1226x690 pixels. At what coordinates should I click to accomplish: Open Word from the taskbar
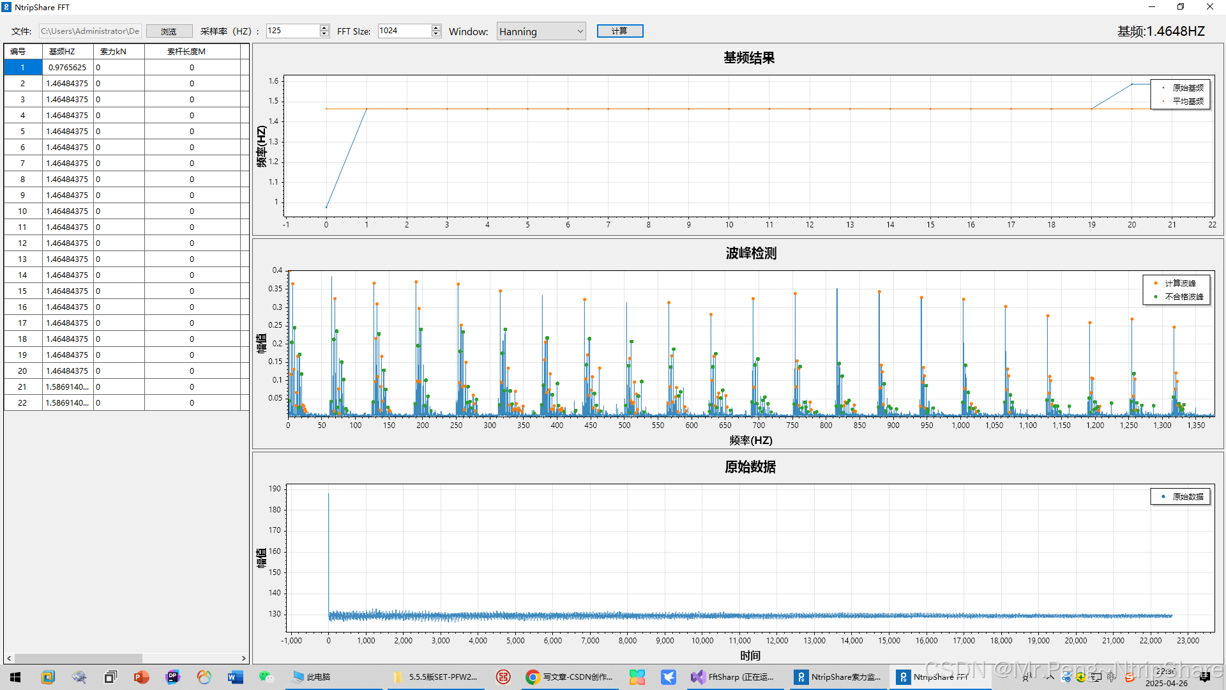(x=235, y=677)
